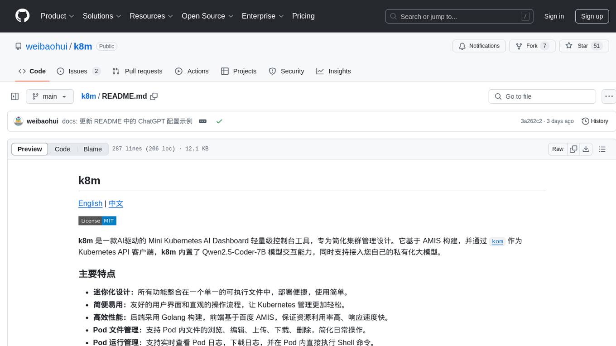Open the Insights tab
The image size is (616, 346).
[x=333, y=71]
